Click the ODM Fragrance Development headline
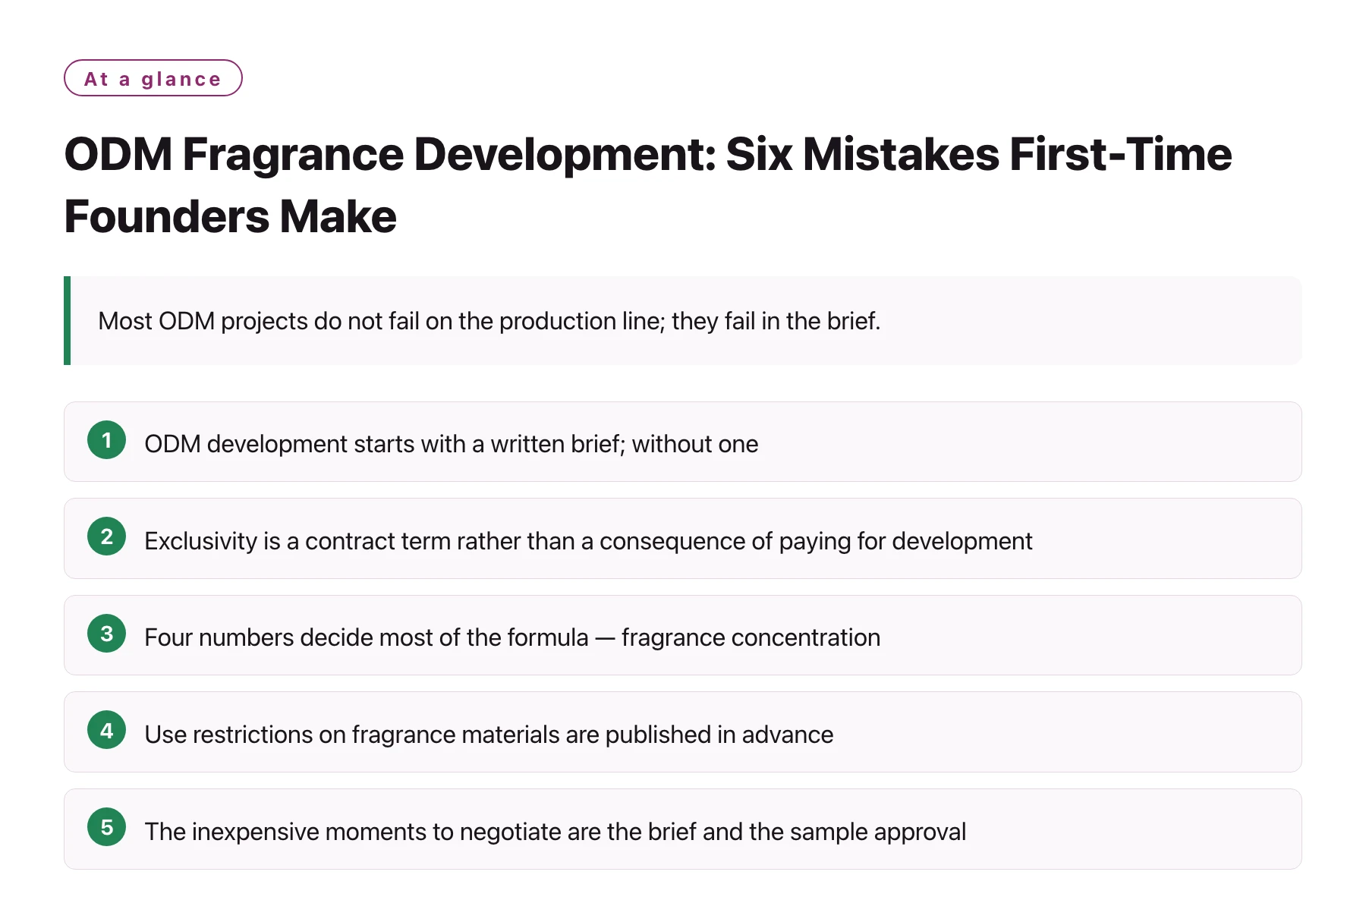 [x=648, y=185]
